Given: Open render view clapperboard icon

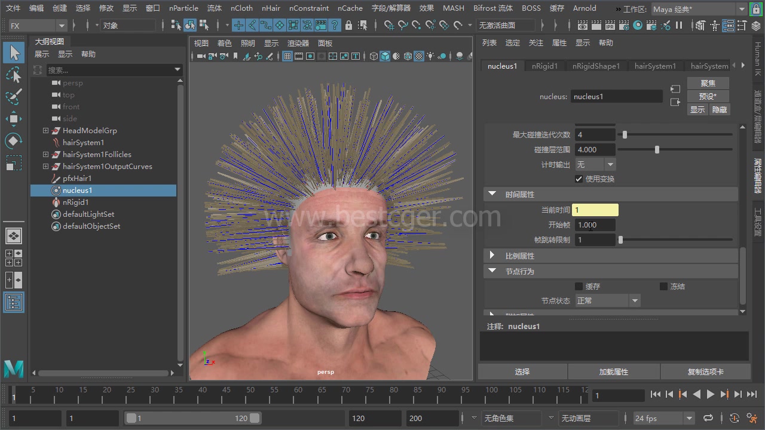Looking at the screenshot, I should coord(582,25).
